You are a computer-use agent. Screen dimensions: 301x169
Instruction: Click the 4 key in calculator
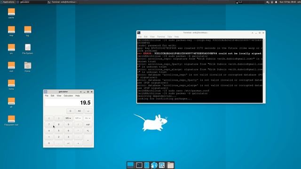coord(49,131)
